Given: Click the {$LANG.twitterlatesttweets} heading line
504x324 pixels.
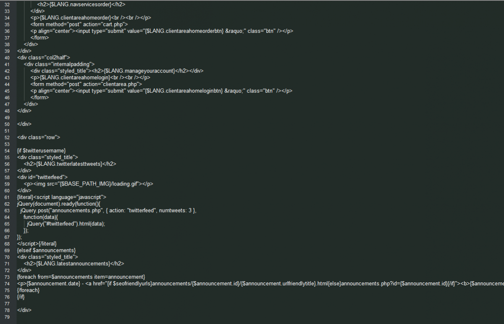Looking at the screenshot, I should tap(70, 164).
